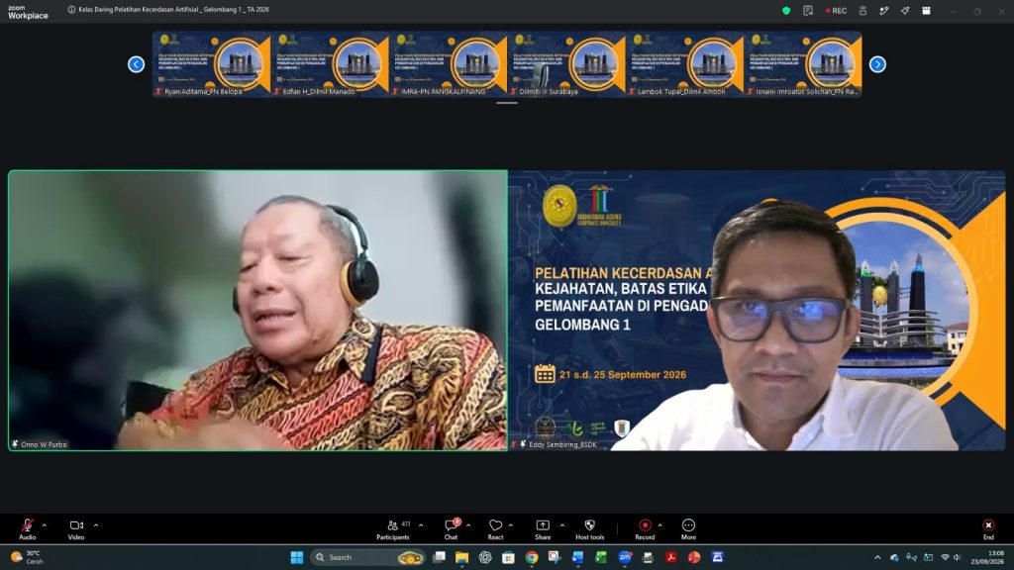Open Host tools shield menu
The height and width of the screenshot is (570, 1014).
(x=590, y=528)
